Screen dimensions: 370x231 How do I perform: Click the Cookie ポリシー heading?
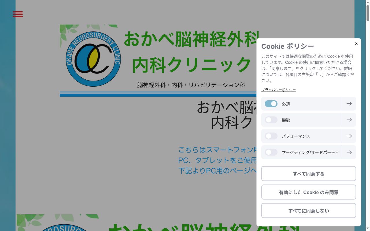click(288, 46)
